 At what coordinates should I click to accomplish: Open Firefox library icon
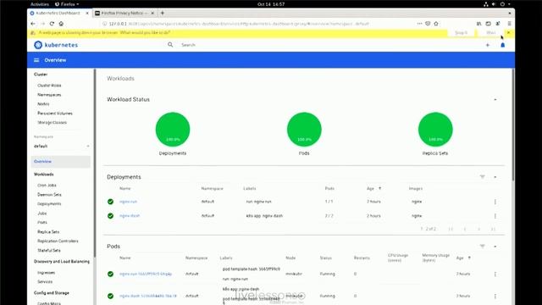(478, 24)
